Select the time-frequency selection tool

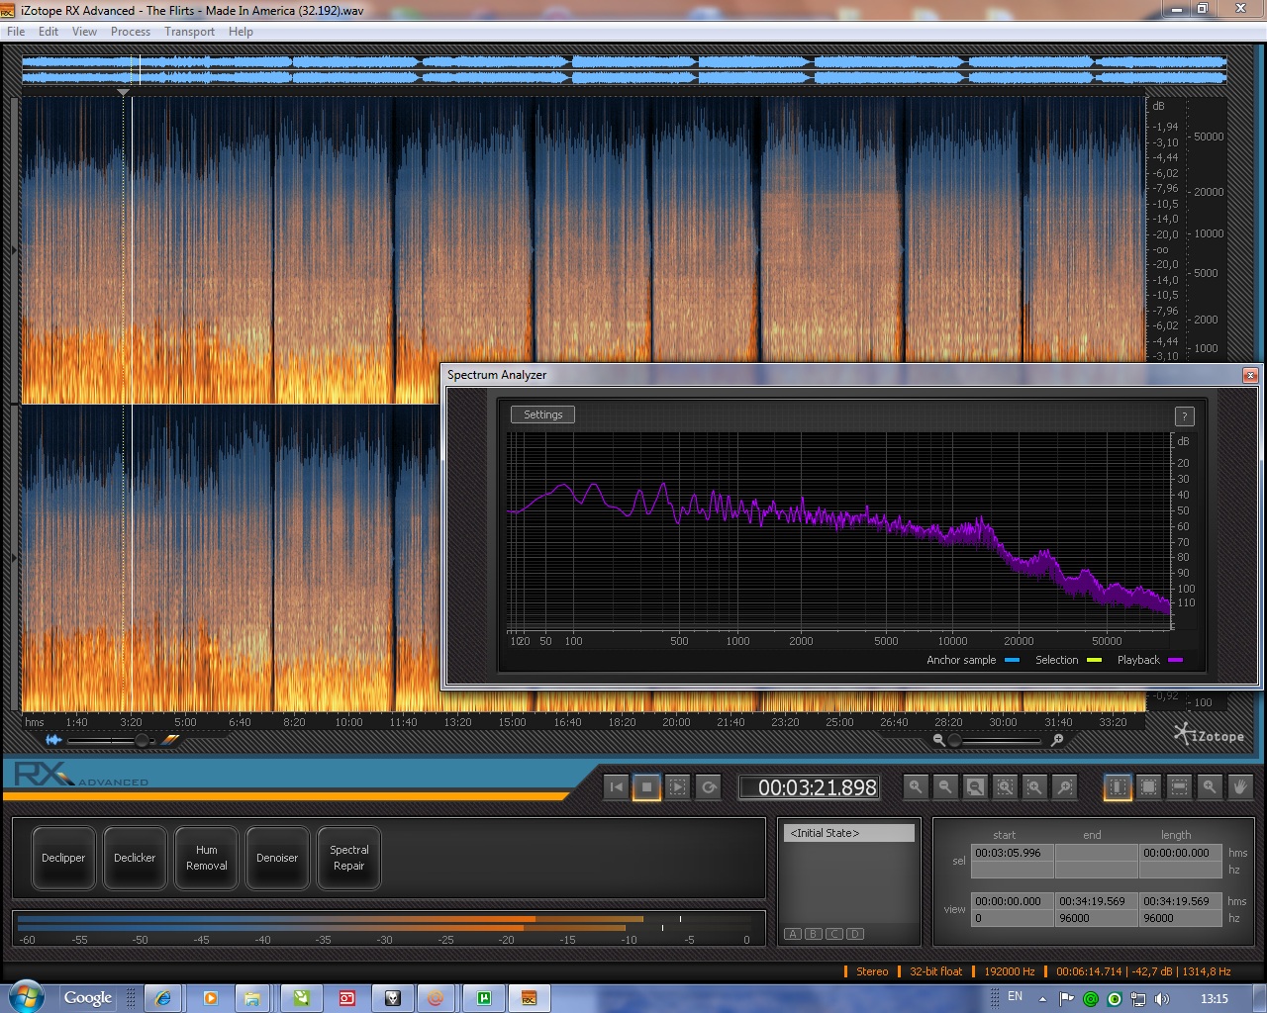point(1148,787)
